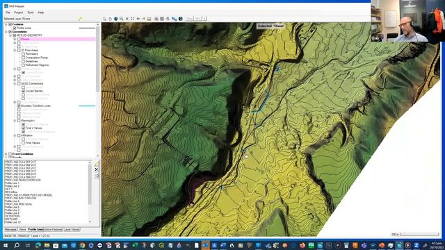Open Windows Start menu
The image size is (445, 250).
[x=6, y=245]
